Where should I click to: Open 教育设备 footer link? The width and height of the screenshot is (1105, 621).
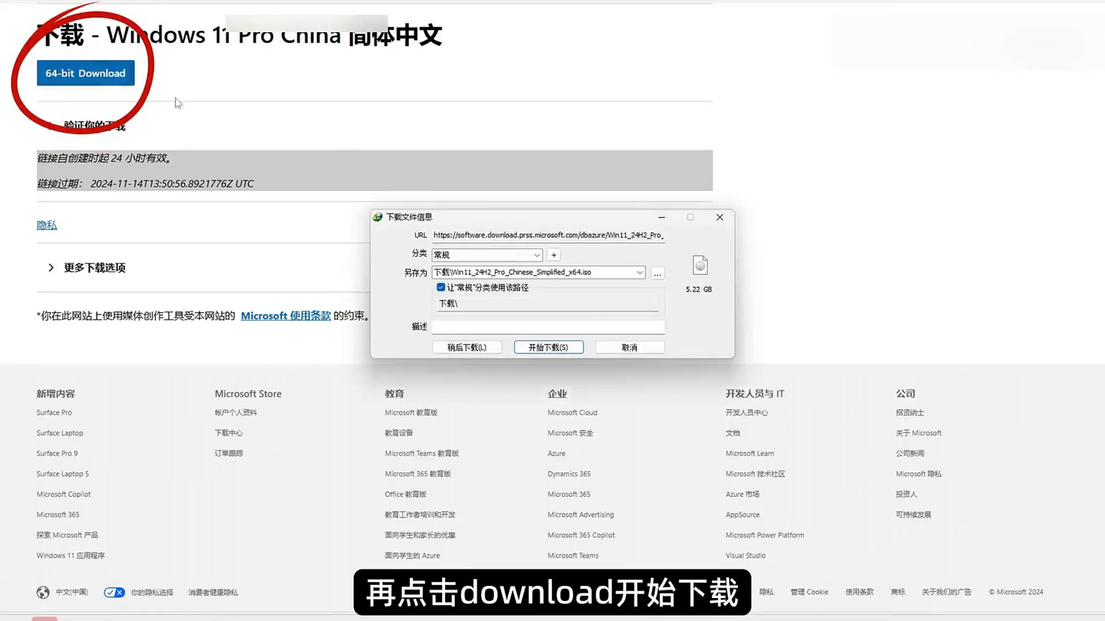[x=399, y=433]
